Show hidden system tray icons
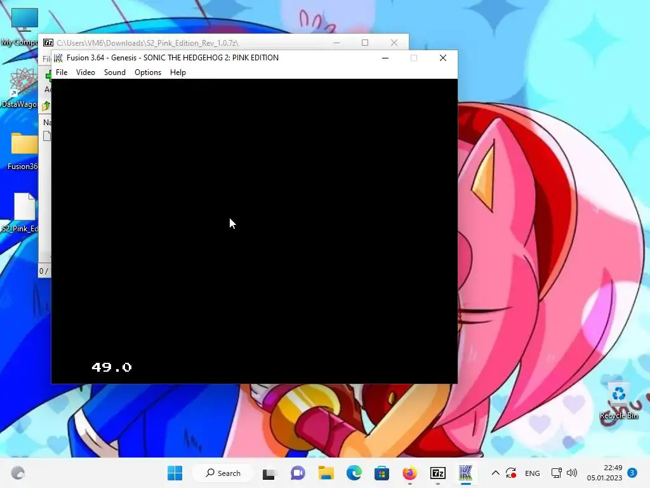The image size is (650, 488). [x=495, y=473]
